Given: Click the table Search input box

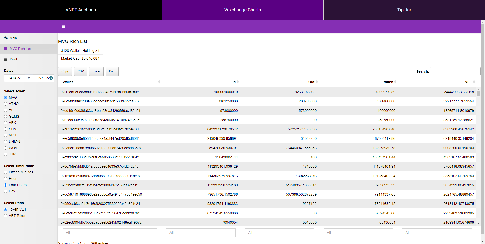Looking at the screenshot, I should click(x=455, y=71).
